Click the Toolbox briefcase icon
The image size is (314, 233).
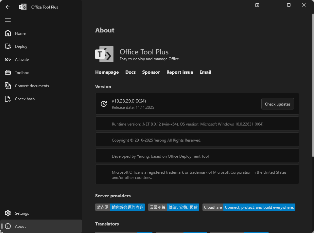pos(8,72)
